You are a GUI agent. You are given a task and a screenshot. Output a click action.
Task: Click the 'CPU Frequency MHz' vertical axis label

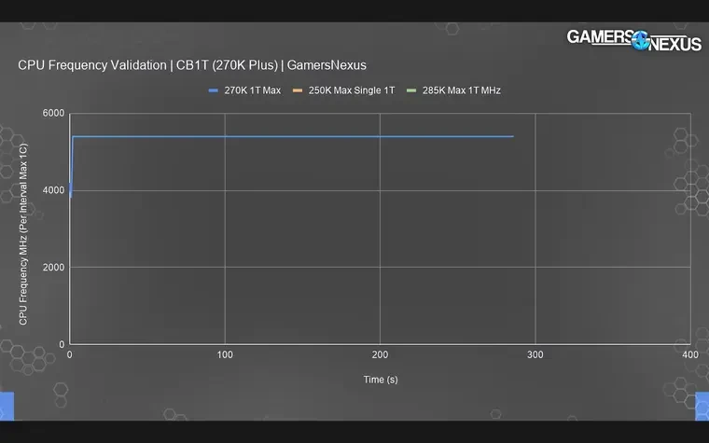click(23, 234)
